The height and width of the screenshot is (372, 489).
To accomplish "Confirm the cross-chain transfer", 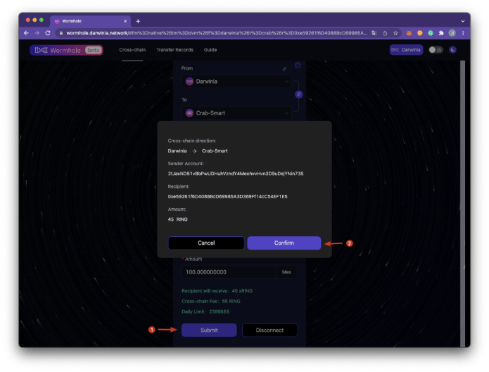I will [284, 243].
